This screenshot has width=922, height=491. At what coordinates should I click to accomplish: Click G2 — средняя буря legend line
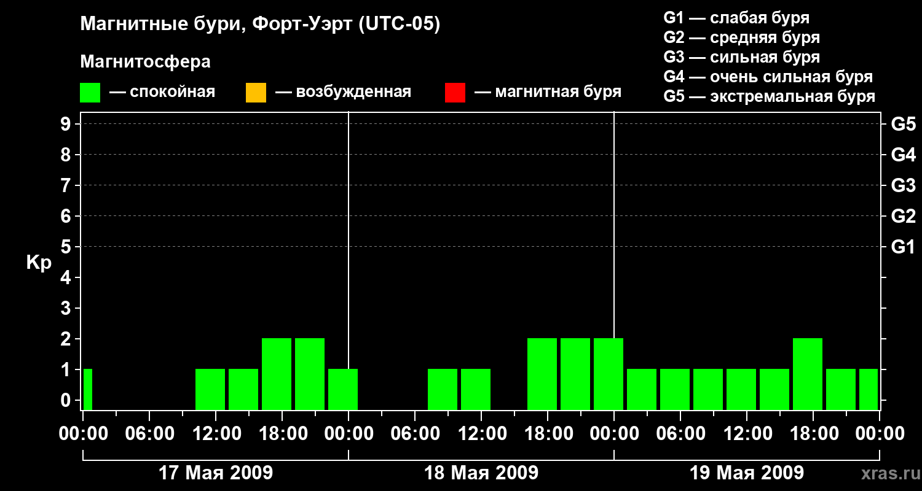tap(742, 37)
